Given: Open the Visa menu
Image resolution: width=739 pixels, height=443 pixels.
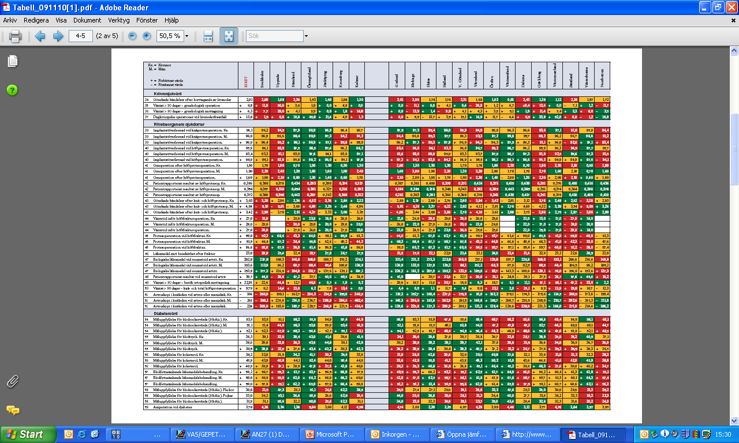Looking at the screenshot, I should (61, 20).
